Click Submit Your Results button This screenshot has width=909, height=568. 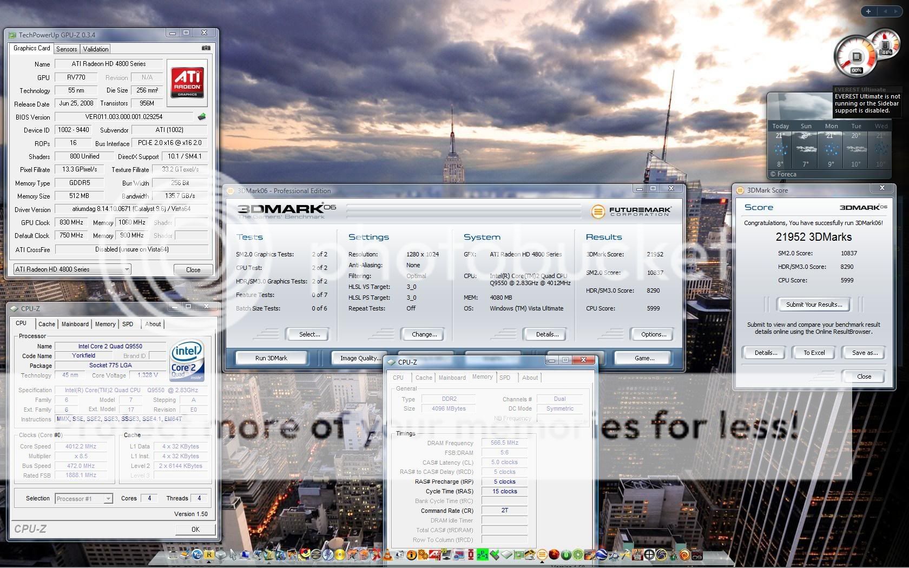(814, 305)
